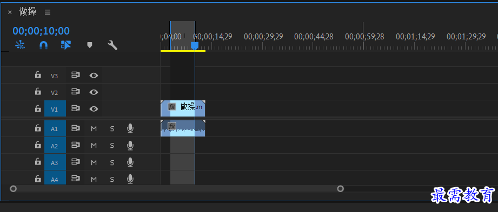Mute track A4
This screenshot has height=212, width=498.
tap(94, 179)
